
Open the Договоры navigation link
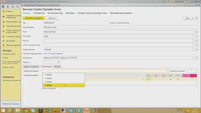click(x=70, y=13)
